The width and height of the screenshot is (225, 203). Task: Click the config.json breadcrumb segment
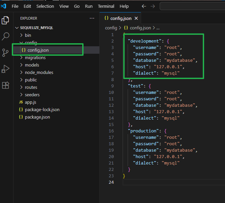[140, 28]
